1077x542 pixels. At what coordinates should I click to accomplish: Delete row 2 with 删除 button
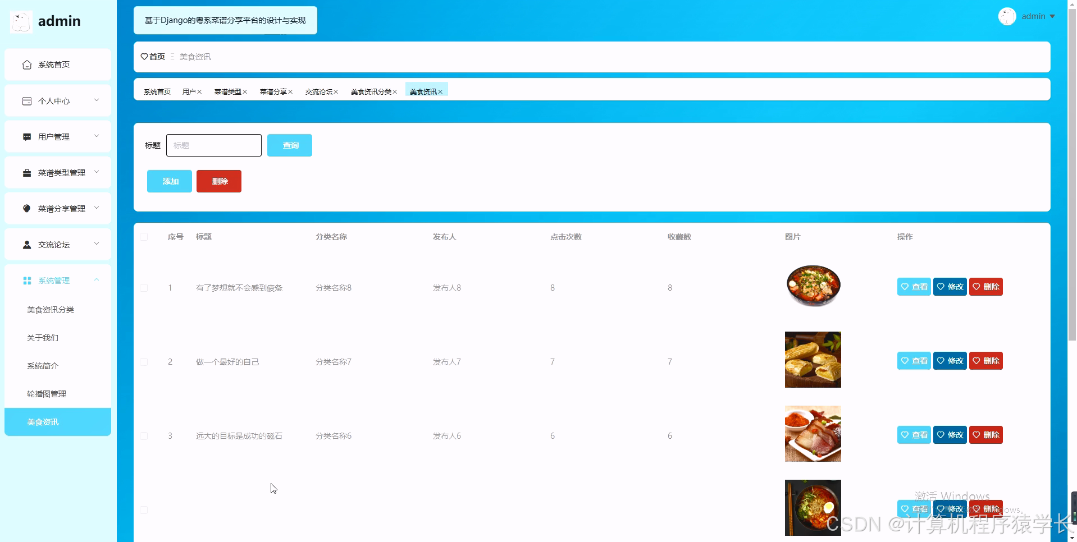click(985, 361)
